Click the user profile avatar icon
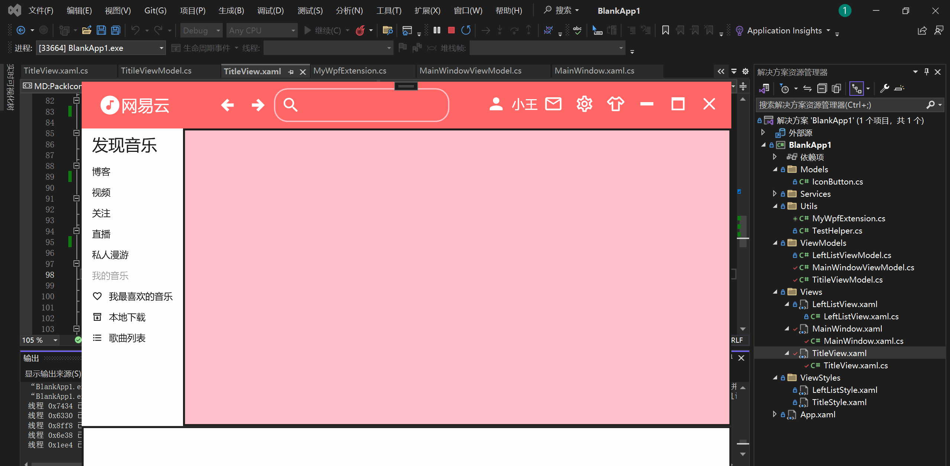The width and height of the screenshot is (950, 466). point(496,104)
